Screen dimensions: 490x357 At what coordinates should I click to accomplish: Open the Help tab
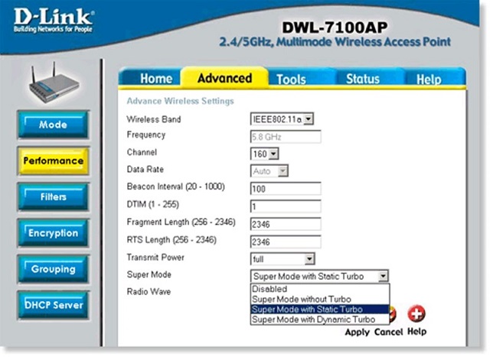(428, 79)
